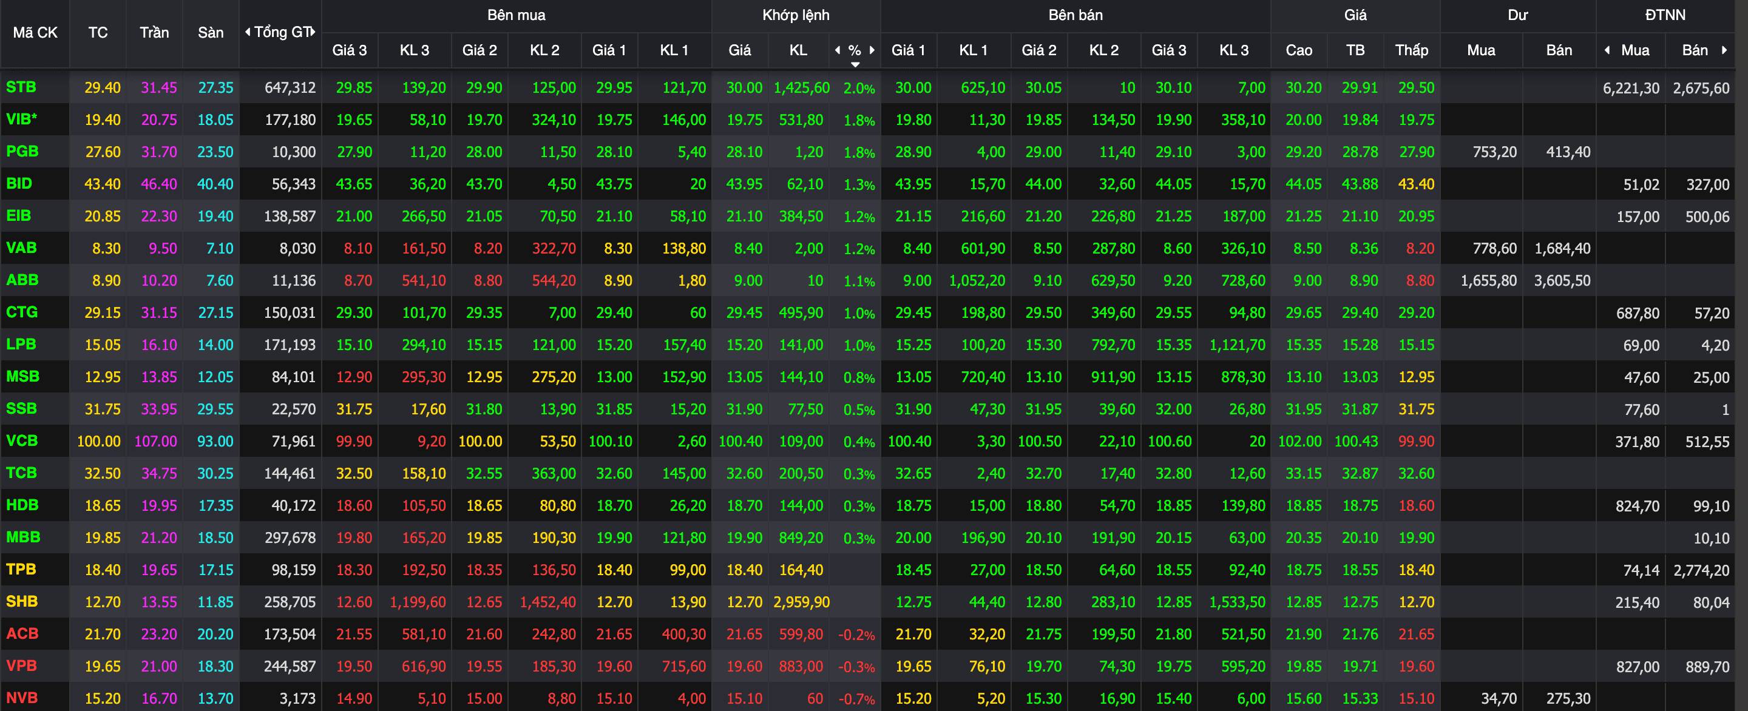
Task: Select TPB foreign sell 2,774,20
Action: point(1701,570)
